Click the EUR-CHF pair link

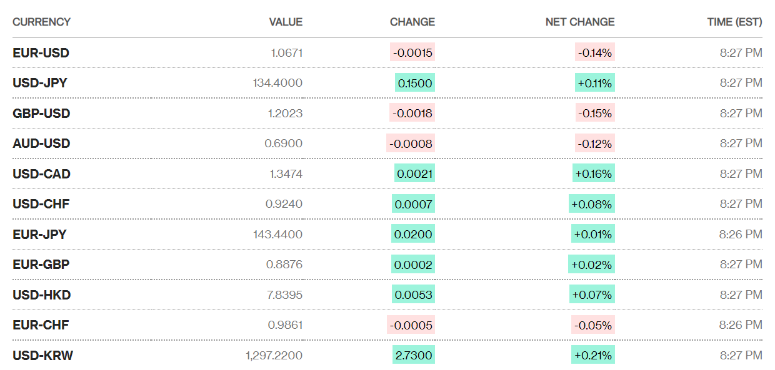tap(41, 325)
